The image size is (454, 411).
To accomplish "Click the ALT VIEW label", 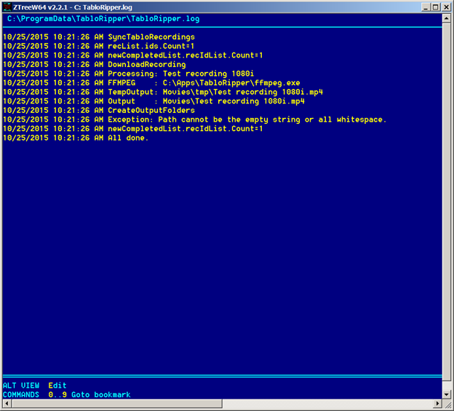I will [x=21, y=385].
